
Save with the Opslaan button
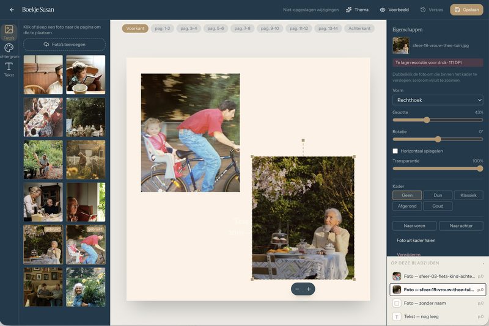coord(466,10)
